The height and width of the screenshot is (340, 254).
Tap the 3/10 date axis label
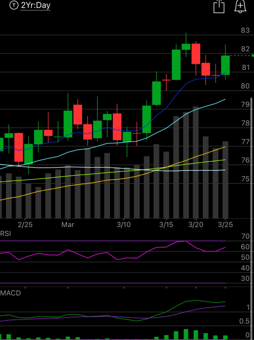coord(123,225)
